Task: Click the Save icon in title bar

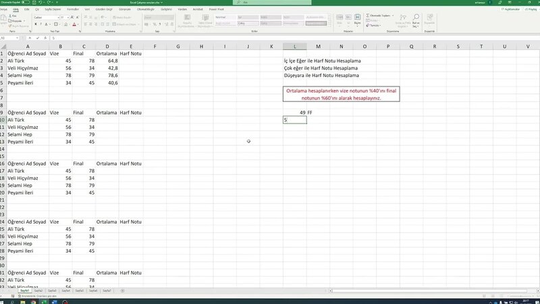Action: tap(34, 3)
